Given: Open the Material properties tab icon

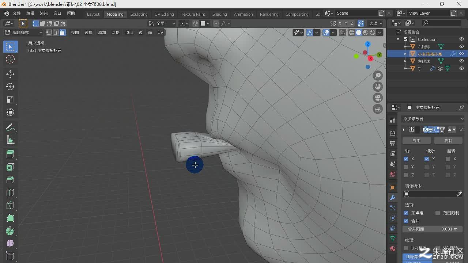Looking at the screenshot, I should click(393, 249).
